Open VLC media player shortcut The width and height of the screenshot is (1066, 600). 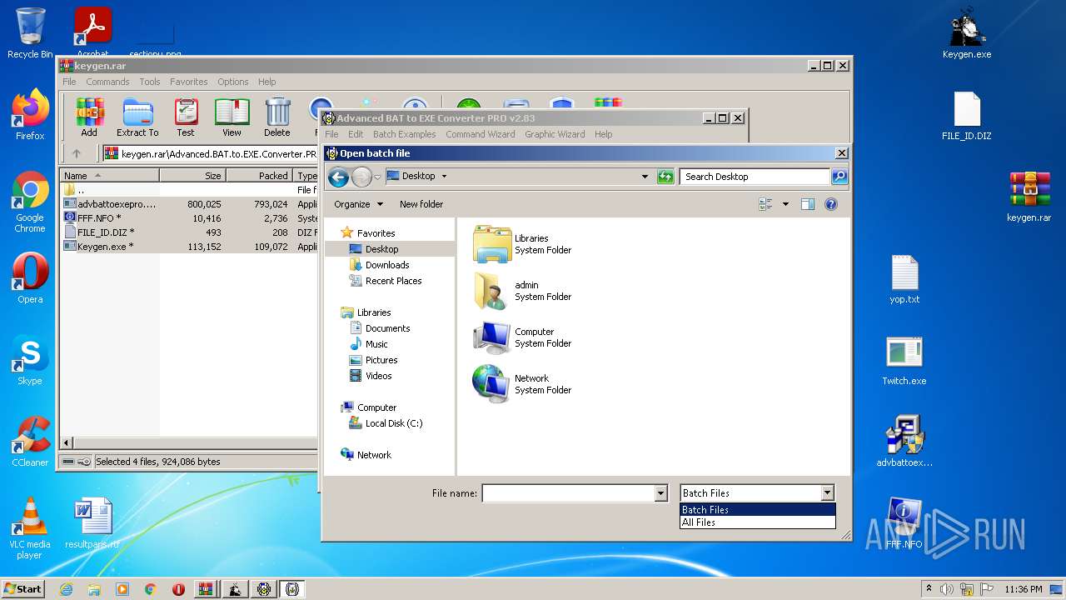click(30, 529)
